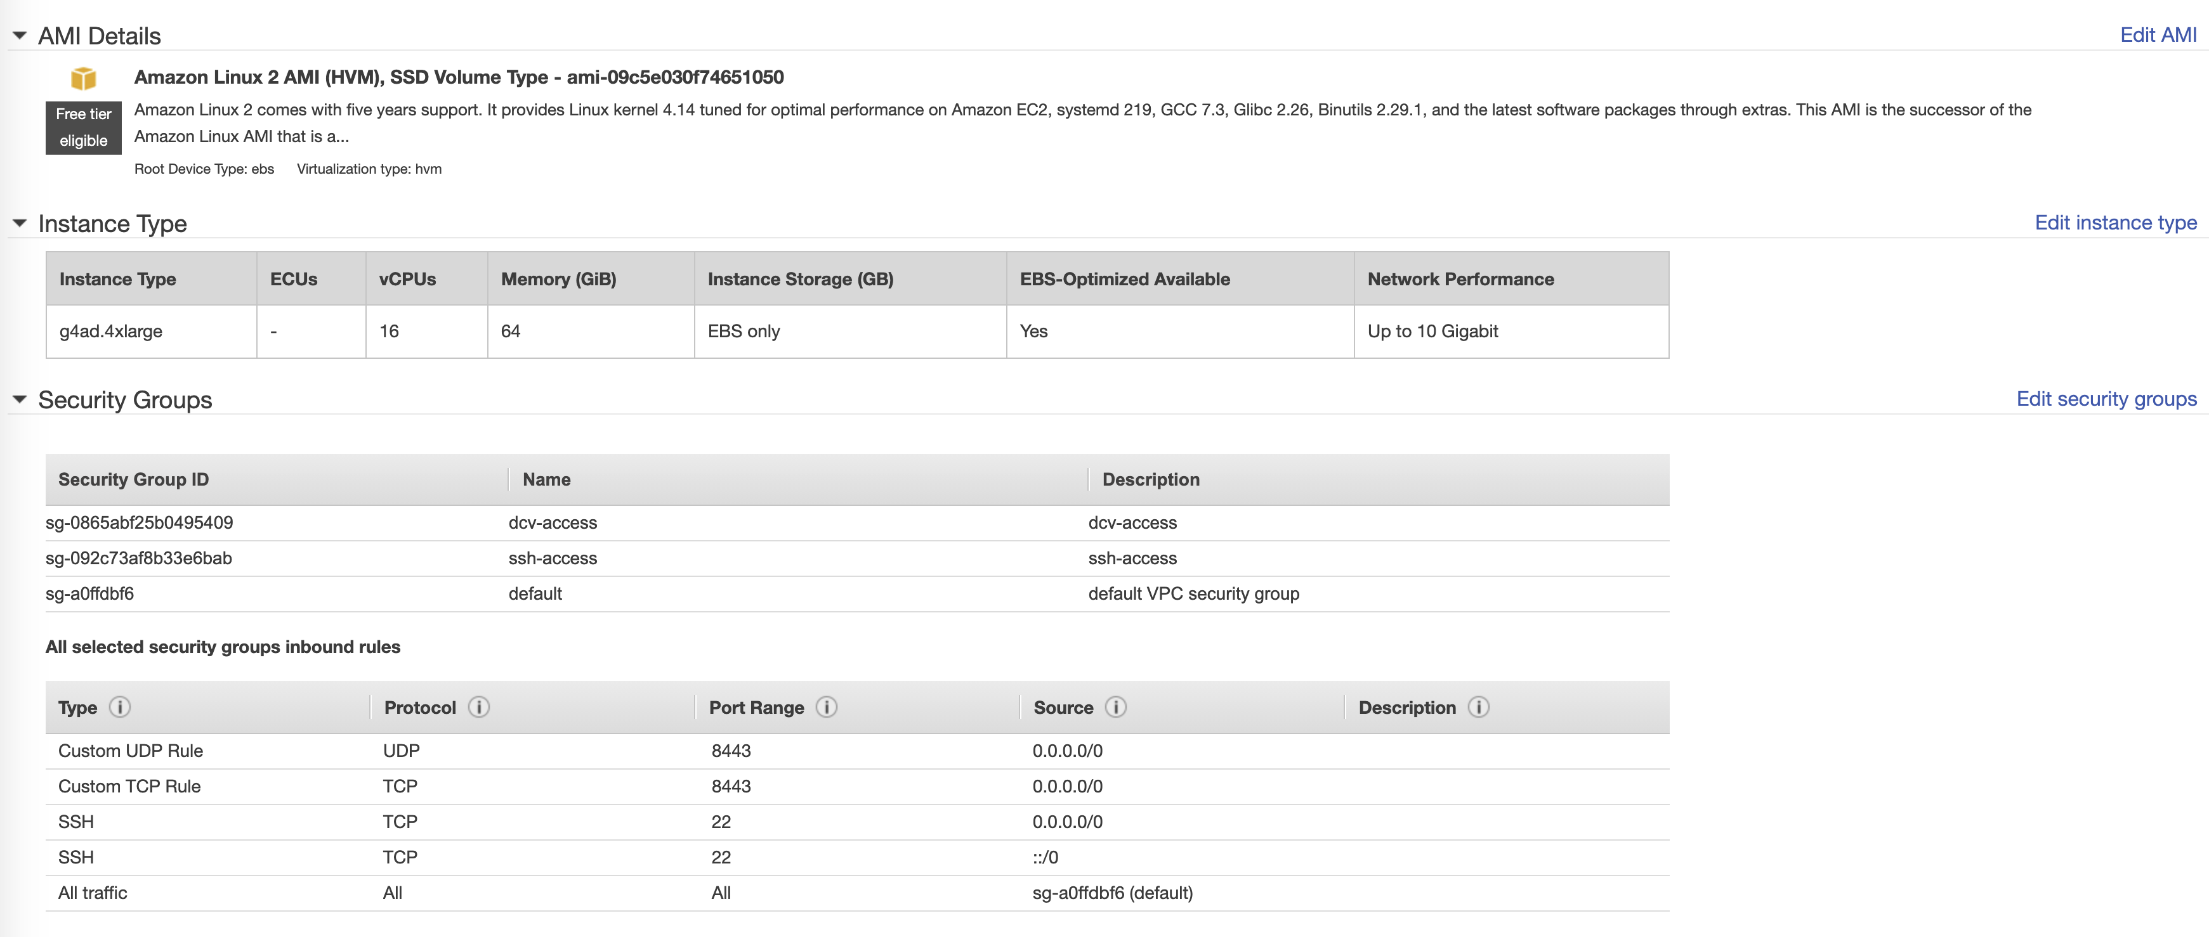2209x937 pixels.
Task: Collapse the AMI Details section
Action: (x=19, y=34)
